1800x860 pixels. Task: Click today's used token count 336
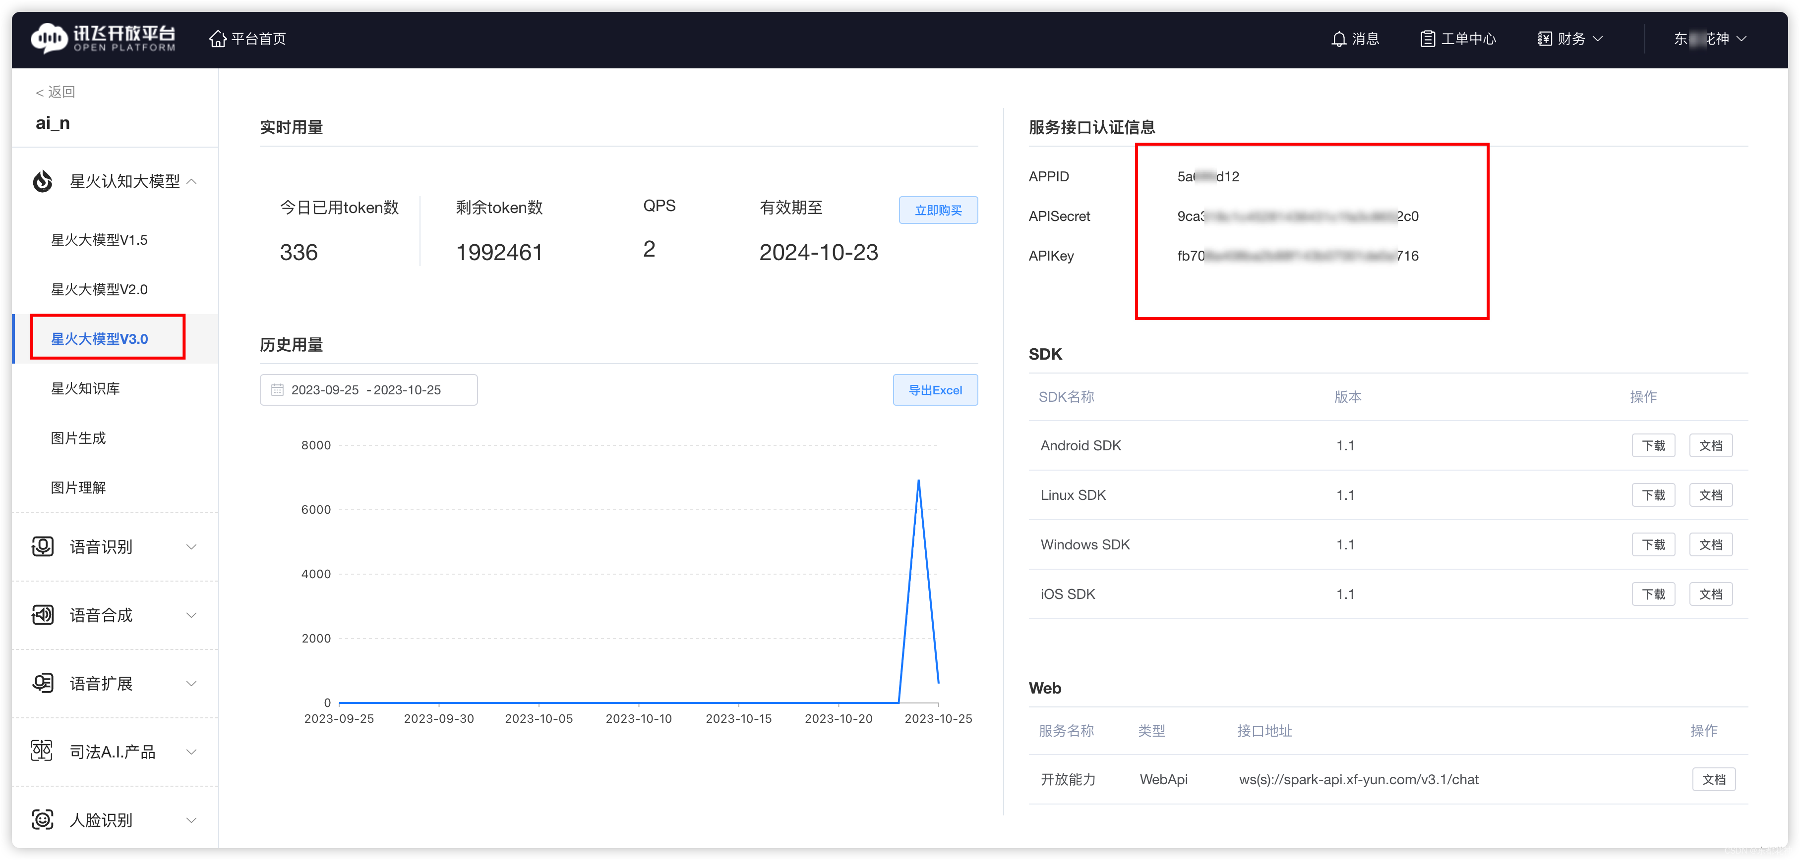click(299, 252)
